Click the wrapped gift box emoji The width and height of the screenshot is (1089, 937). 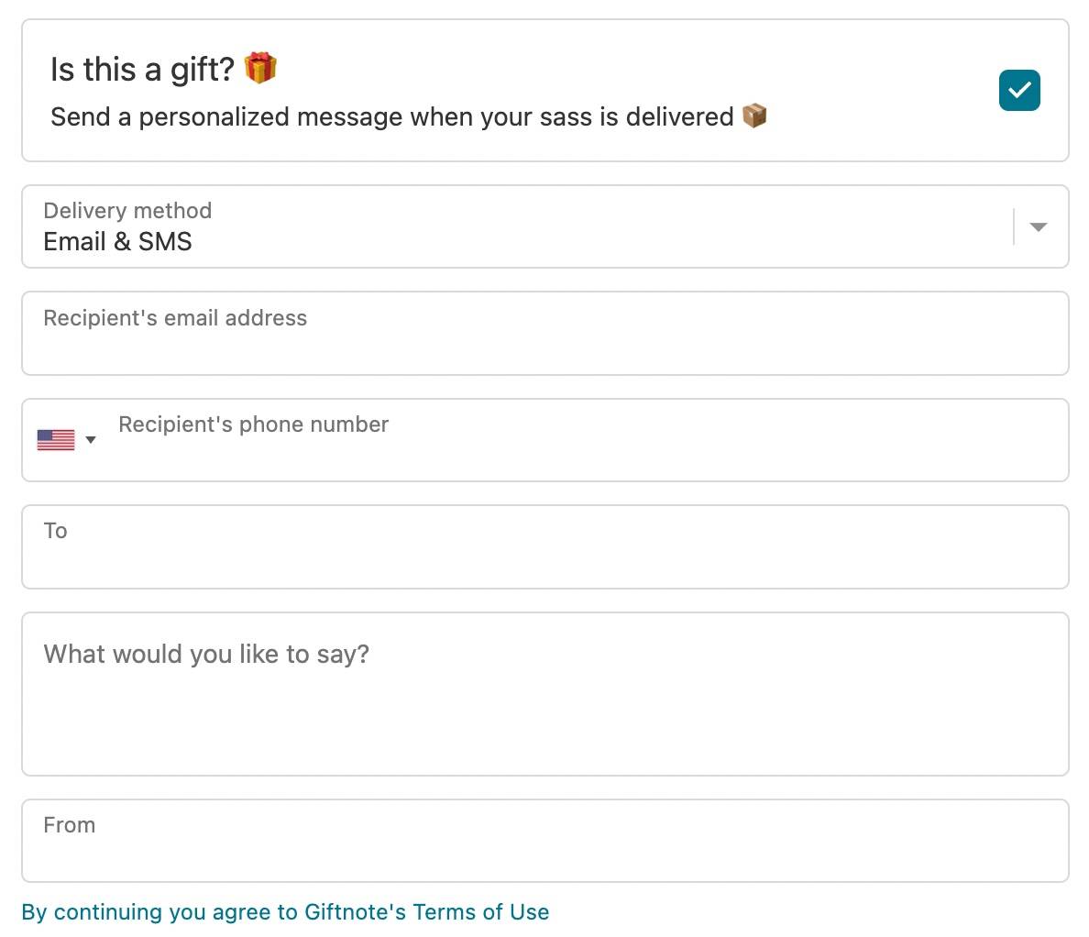click(x=260, y=68)
